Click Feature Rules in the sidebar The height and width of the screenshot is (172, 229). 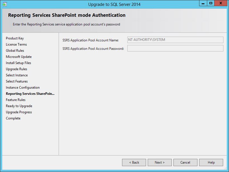[16, 100]
